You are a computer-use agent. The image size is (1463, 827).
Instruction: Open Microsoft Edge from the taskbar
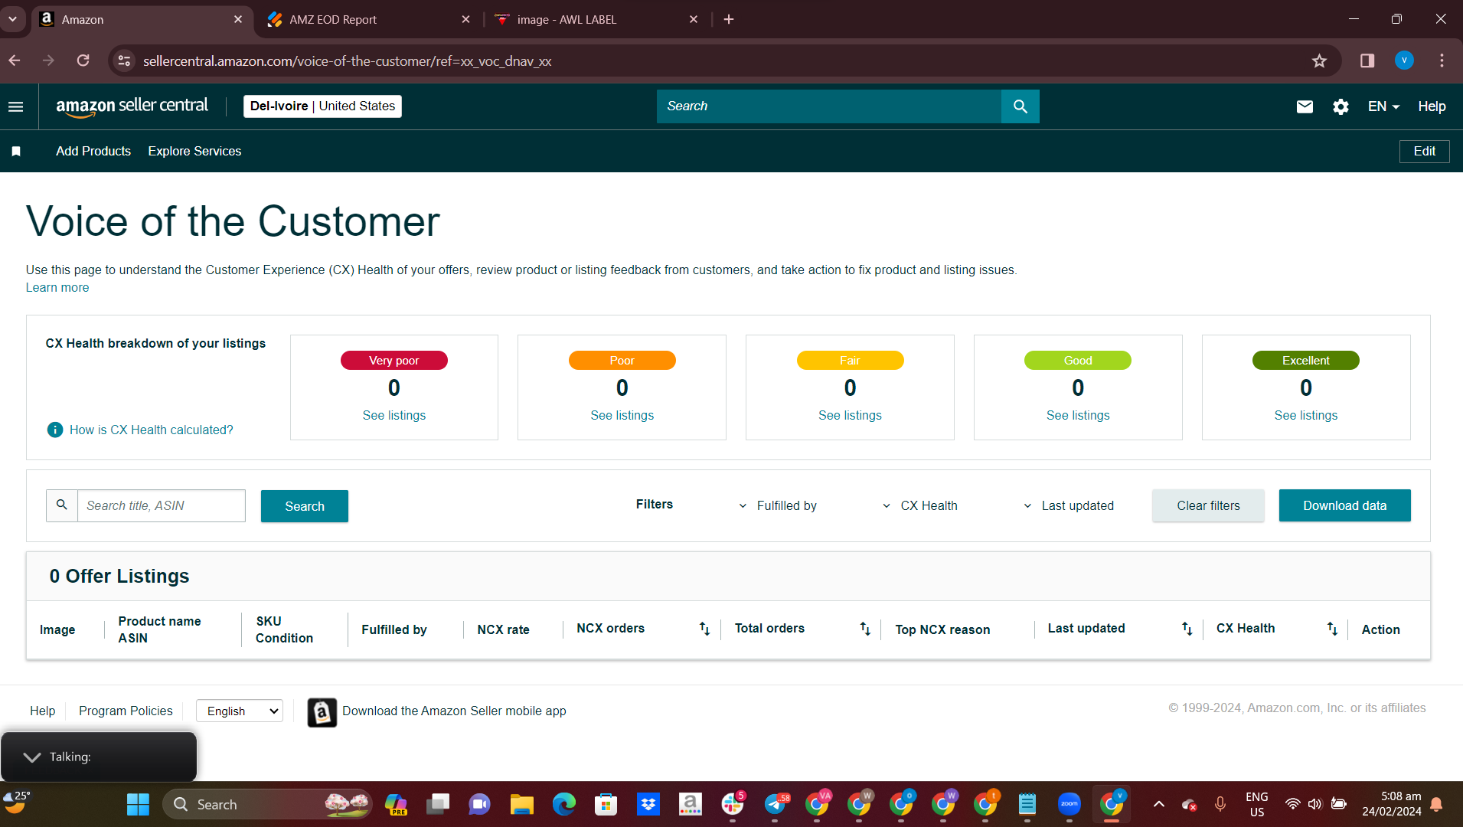click(x=564, y=805)
